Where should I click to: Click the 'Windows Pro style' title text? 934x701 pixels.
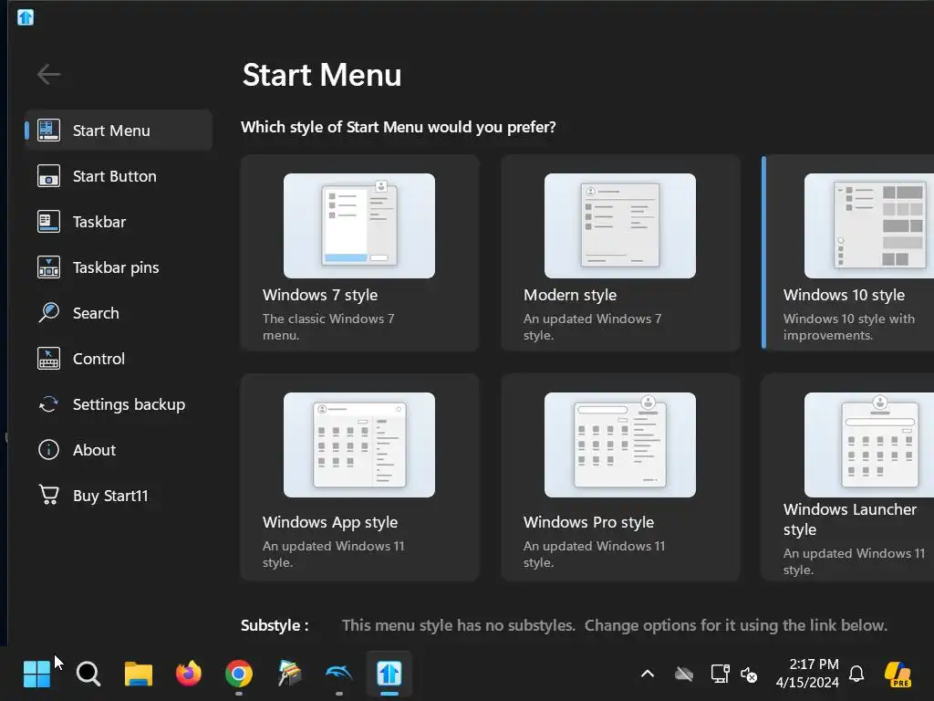pyautogui.click(x=588, y=522)
